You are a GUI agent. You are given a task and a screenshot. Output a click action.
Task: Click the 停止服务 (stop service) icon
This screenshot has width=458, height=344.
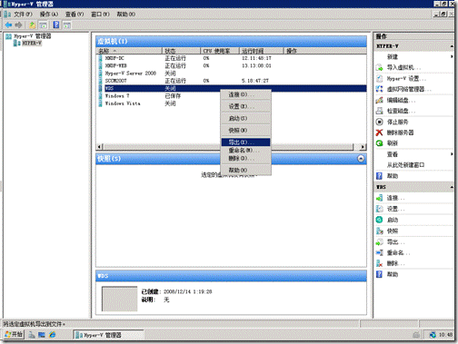[379, 122]
